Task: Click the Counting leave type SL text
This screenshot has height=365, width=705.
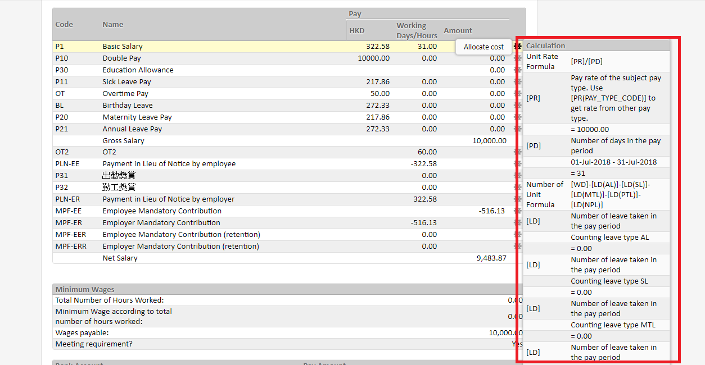Action: 609,281
